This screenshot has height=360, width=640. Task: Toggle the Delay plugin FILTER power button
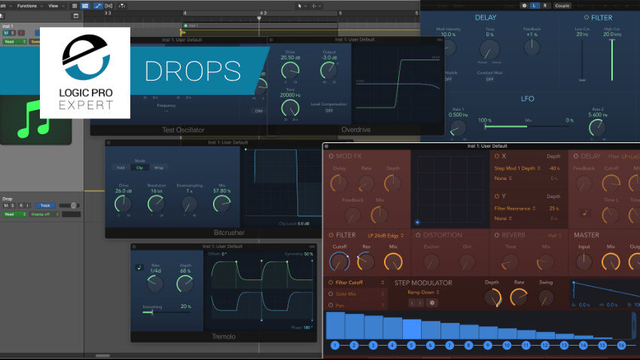tap(586, 17)
